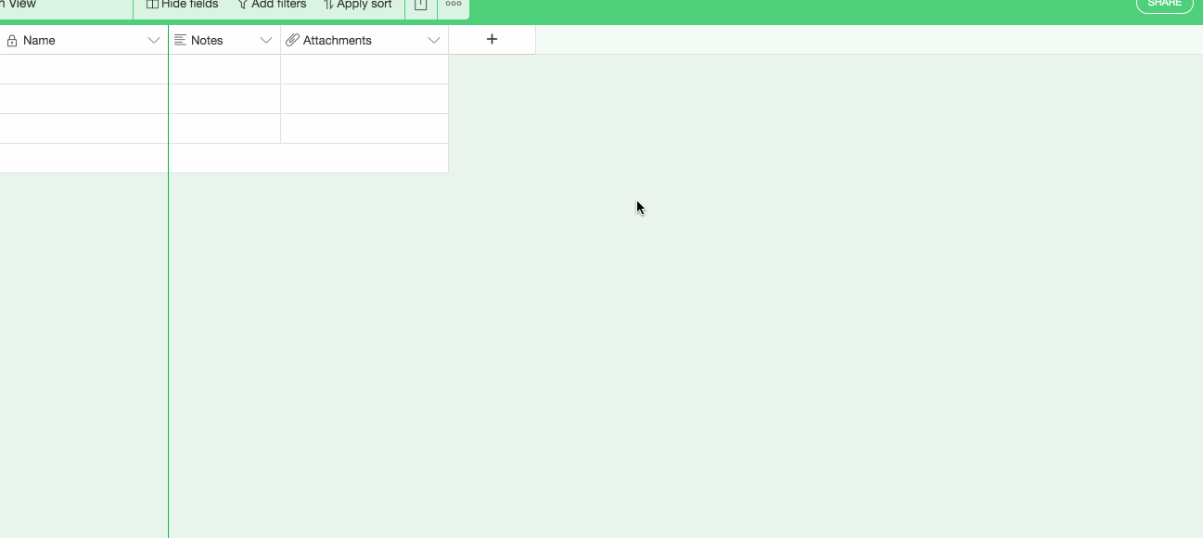The width and height of the screenshot is (1203, 538).
Task: Open the Name column dropdown arrow
Action: (155, 40)
